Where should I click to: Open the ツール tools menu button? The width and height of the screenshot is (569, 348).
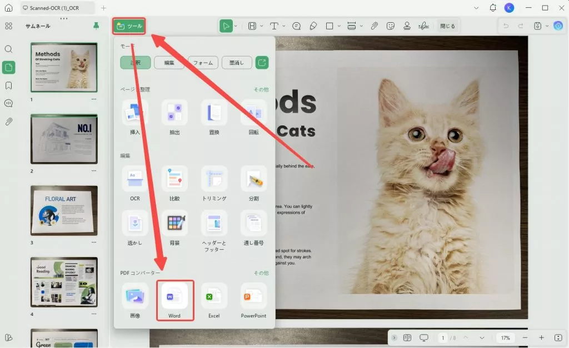coord(129,26)
